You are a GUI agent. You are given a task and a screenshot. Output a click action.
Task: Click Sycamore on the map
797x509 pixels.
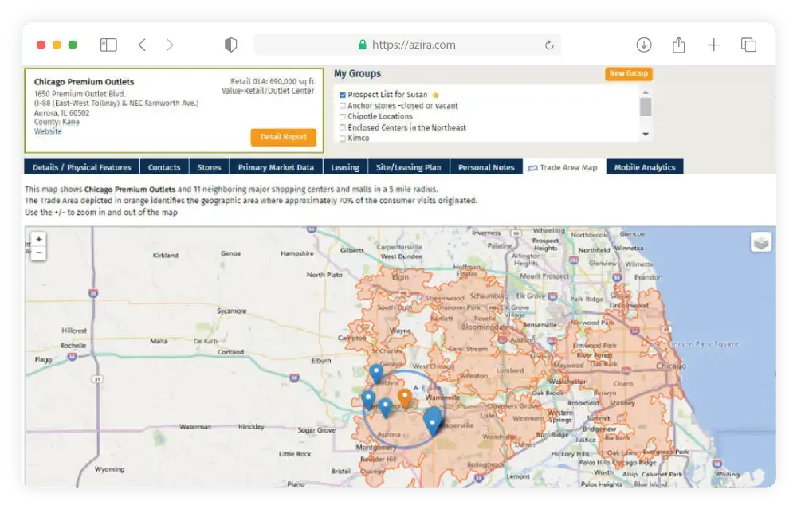click(x=232, y=311)
